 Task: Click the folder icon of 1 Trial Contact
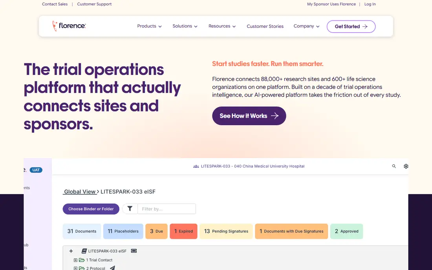point(82,260)
